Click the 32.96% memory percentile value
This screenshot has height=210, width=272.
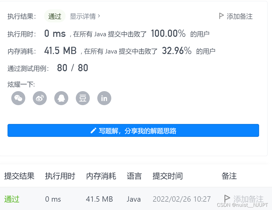[x=177, y=51]
